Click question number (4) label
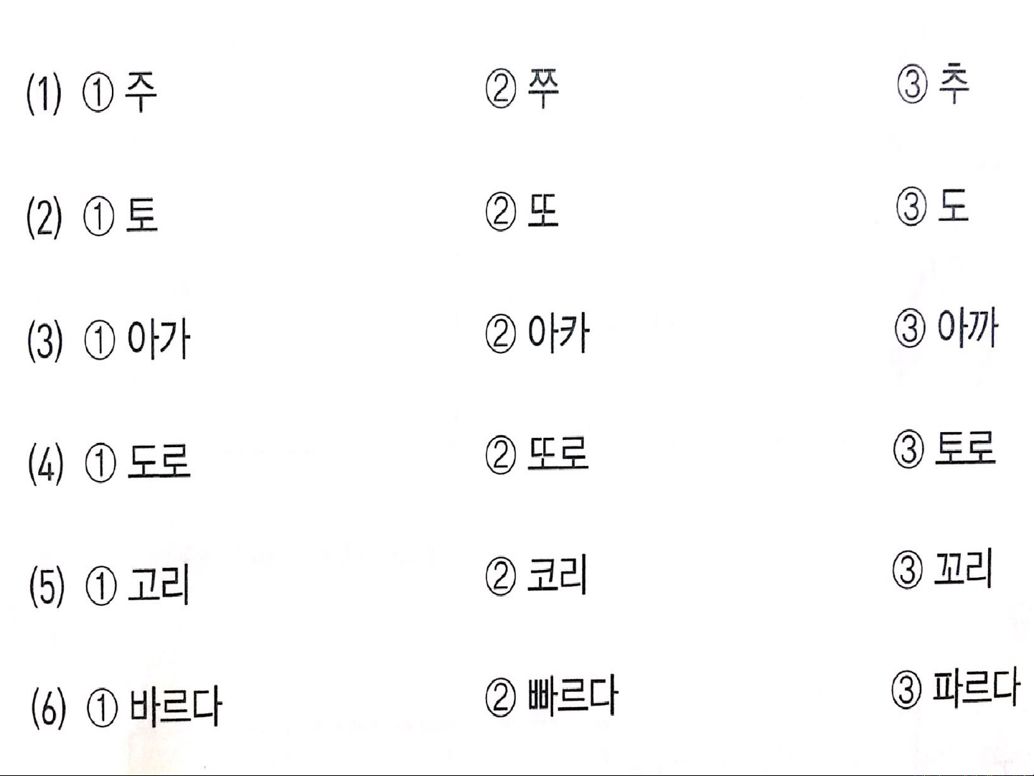This screenshot has height=776, width=1034. (46, 464)
